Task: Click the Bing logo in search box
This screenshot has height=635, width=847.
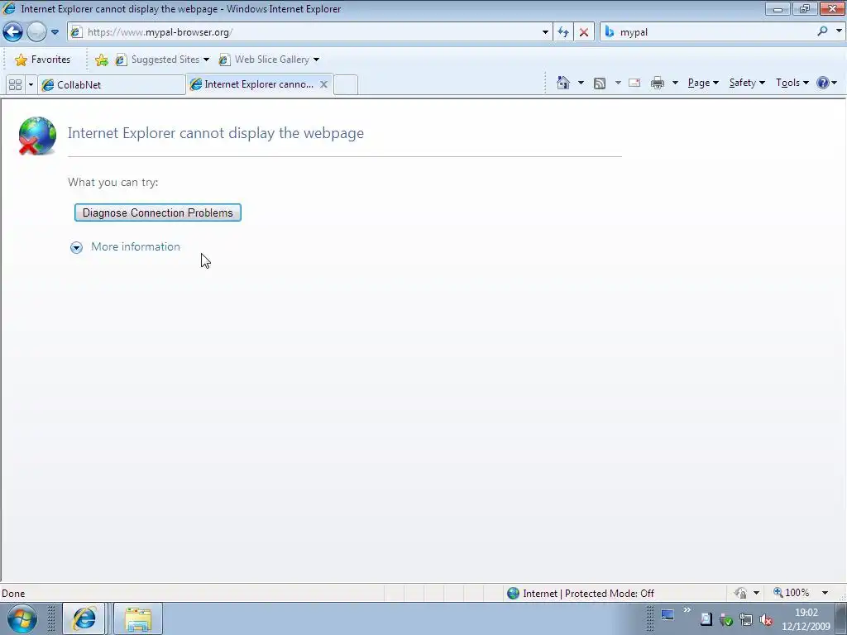Action: (x=610, y=32)
